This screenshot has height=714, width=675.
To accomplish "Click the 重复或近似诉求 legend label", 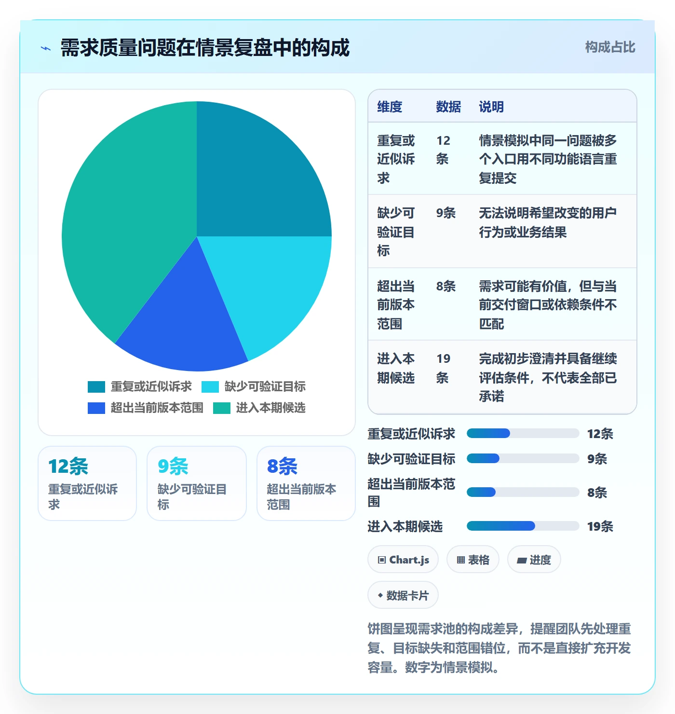I will point(151,386).
